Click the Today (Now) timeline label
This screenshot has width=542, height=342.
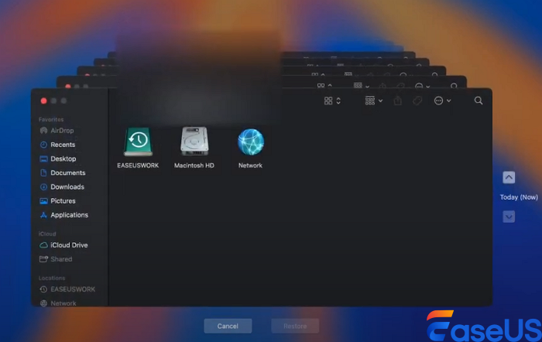(519, 197)
